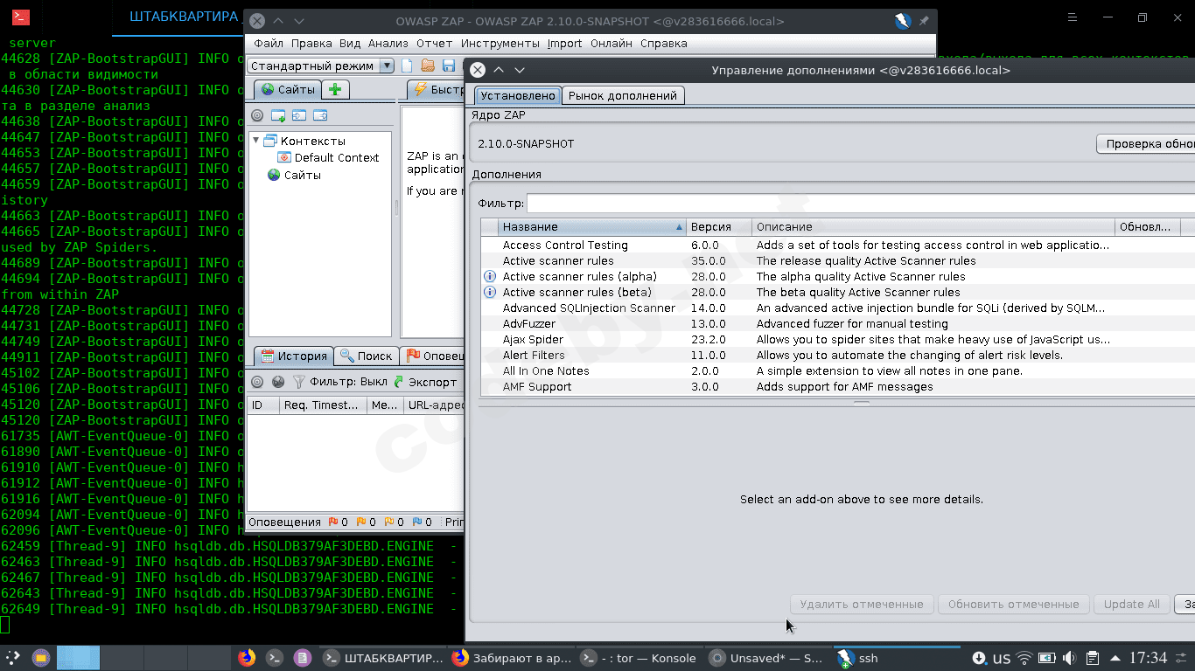Click the history filter funnel icon
The height and width of the screenshot is (671, 1195).
[299, 382]
